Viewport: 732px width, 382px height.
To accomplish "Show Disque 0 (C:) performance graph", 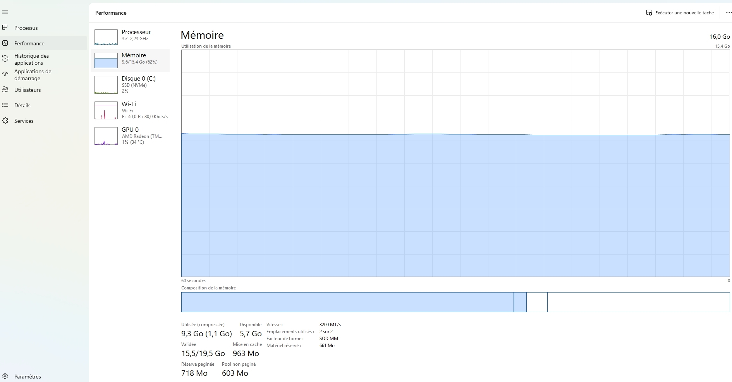I will coord(130,84).
